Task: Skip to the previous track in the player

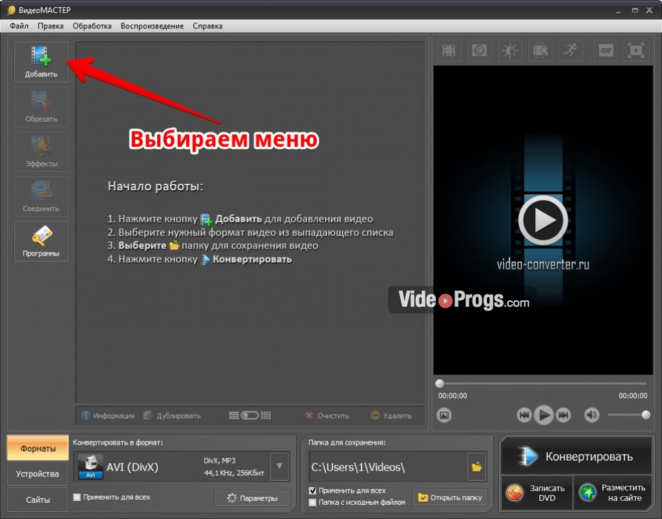Action: point(524,415)
